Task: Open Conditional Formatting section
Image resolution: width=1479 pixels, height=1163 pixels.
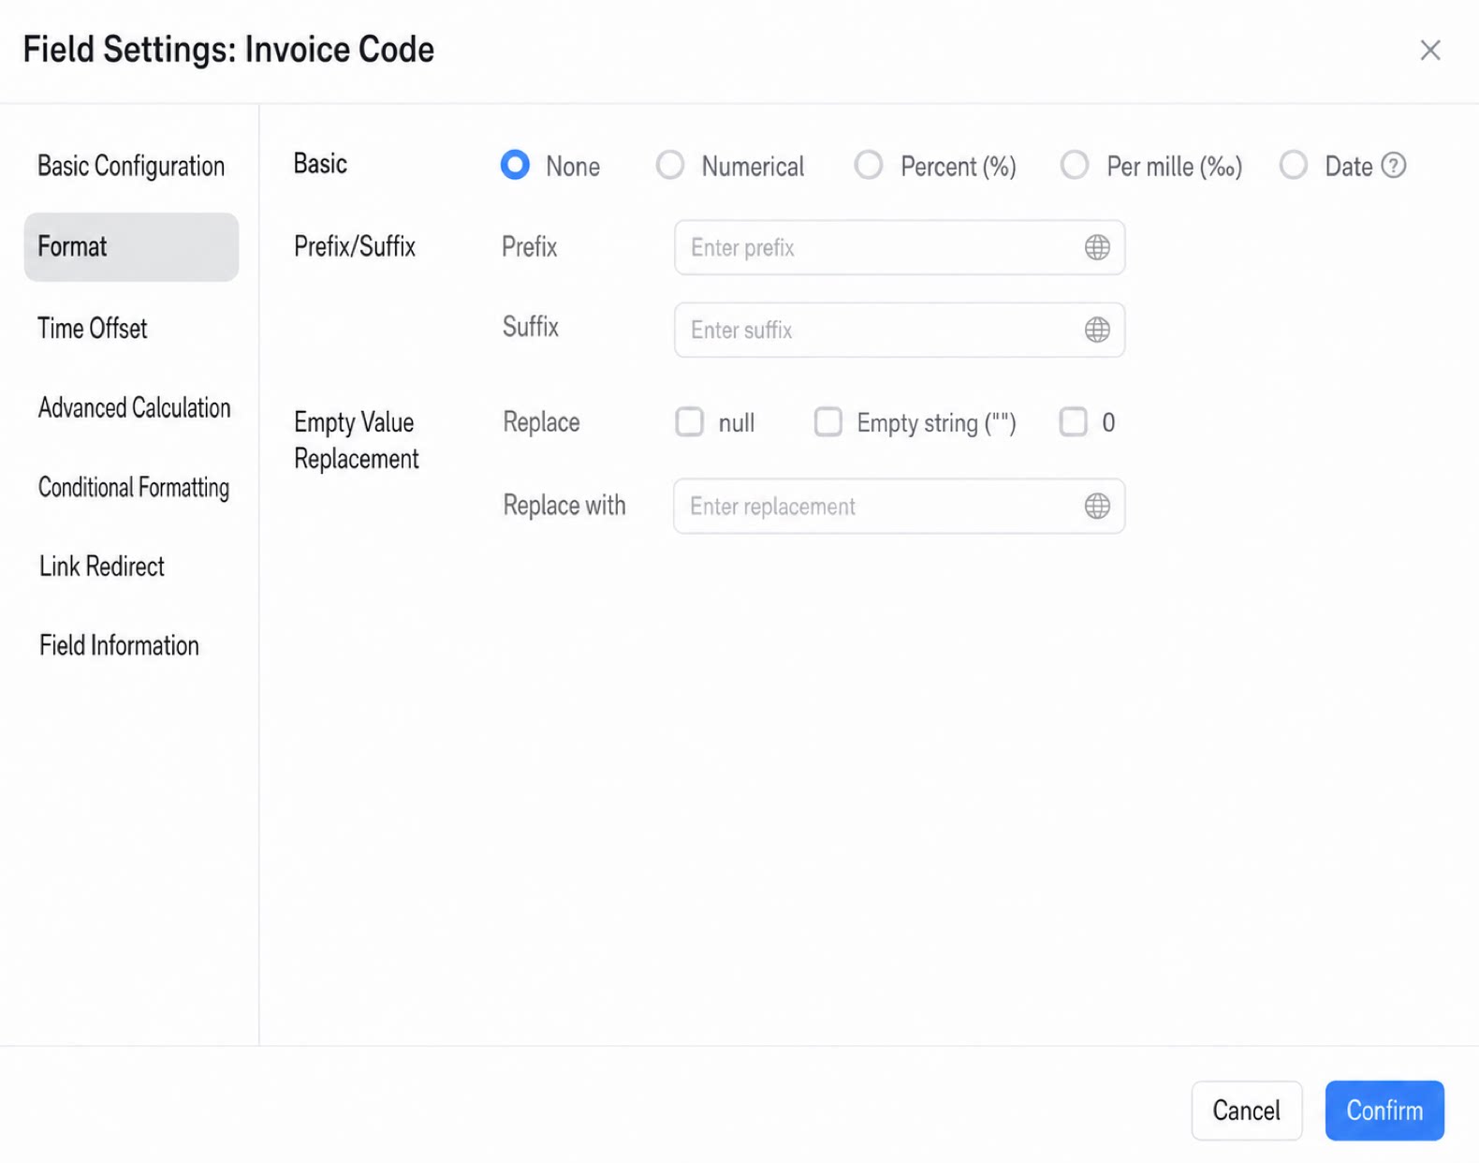Action: point(131,488)
